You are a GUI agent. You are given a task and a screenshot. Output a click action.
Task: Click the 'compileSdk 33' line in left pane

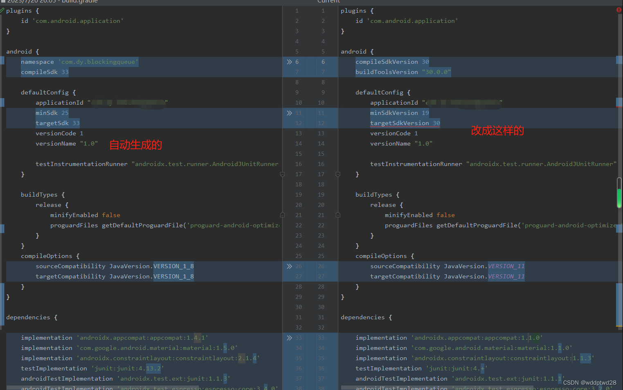(x=45, y=72)
